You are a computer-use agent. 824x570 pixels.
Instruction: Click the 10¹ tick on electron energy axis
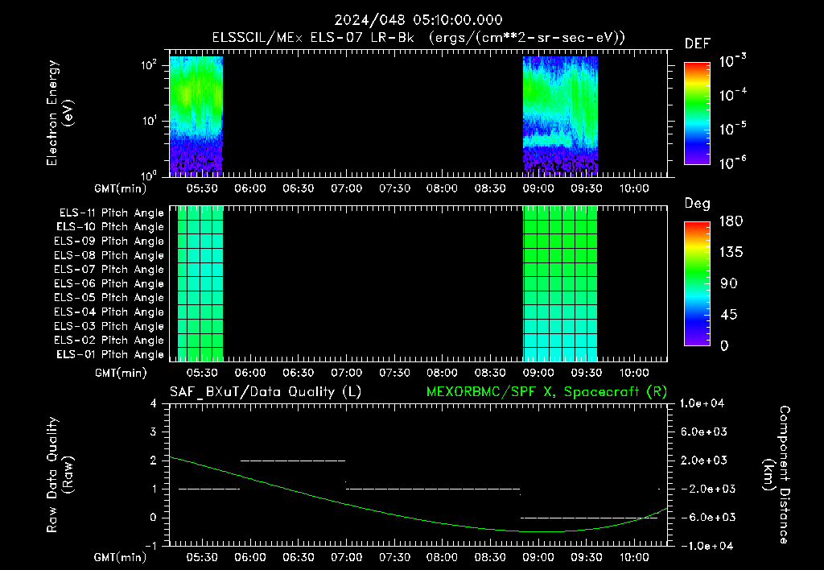click(x=149, y=121)
